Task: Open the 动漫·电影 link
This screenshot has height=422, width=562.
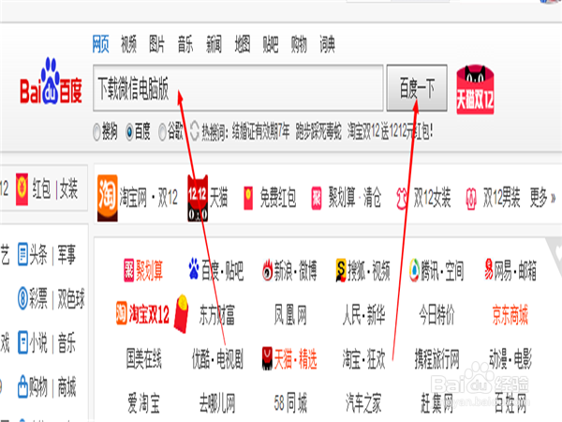Action: pyautogui.click(x=510, y=358)
